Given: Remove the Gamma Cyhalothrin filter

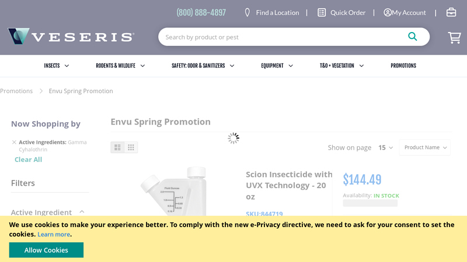Looking at the screenshot, I should [x=14, y=142].
